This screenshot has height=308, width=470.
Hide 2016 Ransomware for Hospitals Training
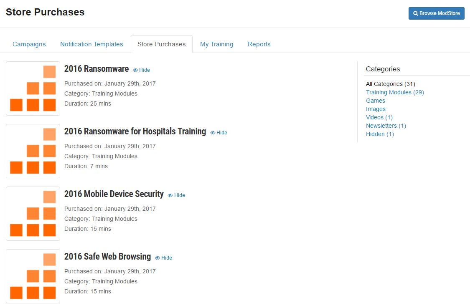[x=219, y=133]
